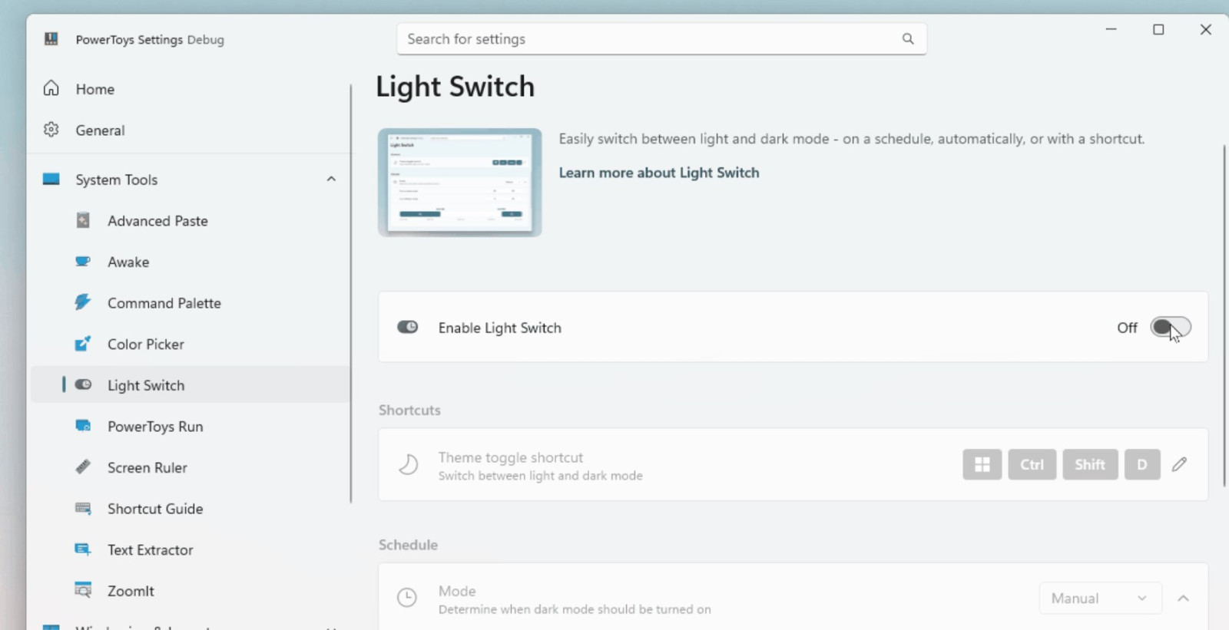
Task: Click the Screen Ruler icon
Action: coord(83,467)
